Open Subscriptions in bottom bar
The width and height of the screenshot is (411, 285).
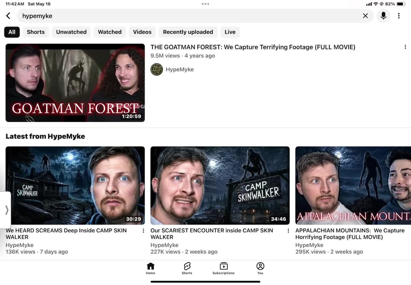click(x=223, y=268)
